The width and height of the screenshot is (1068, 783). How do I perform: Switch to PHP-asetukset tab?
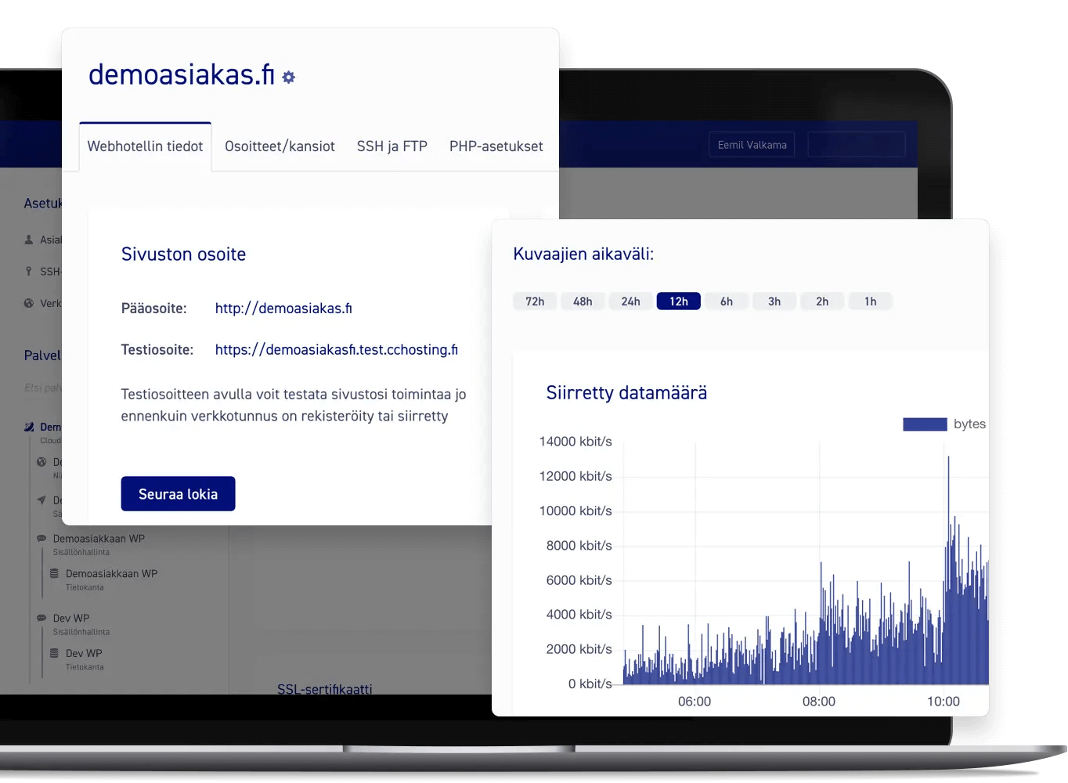click(x=496, y=146)
